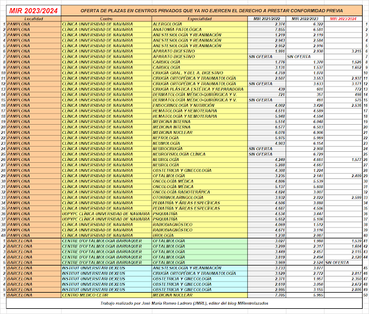Click the value 772 cell
Image resolution: width=369 pixels, height=314 pixels.
click(343, 89)
